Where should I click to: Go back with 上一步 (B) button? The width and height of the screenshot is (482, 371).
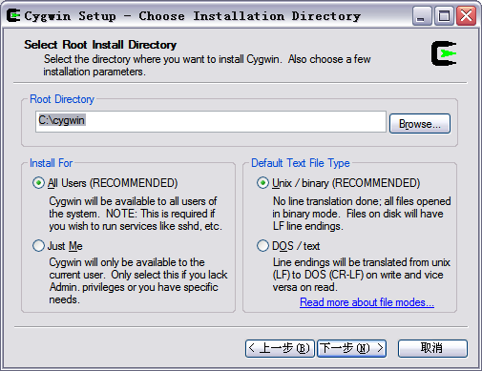pos(280,348)
